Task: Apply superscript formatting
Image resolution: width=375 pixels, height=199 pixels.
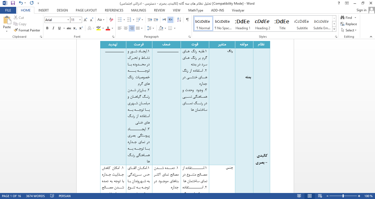Action: [x=80, y=28]
